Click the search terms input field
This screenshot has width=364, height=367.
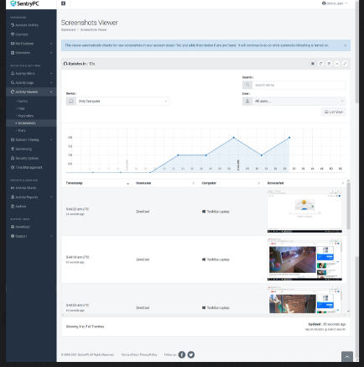click(299, 85)
